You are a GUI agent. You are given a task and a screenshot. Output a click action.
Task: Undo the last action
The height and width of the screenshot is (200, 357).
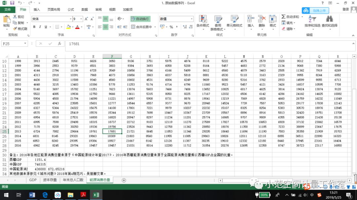(20, 3)
